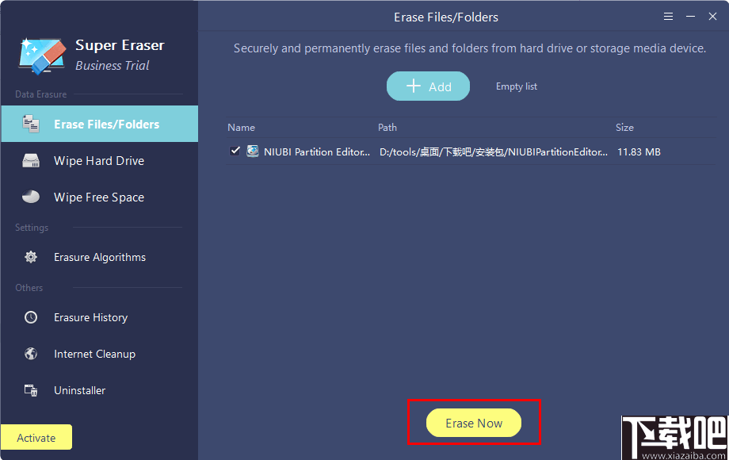Select the Erase Files/Folders eraser icon
Image resolution: width=729 pixels, height=460 pixels.
coord(29,124)
